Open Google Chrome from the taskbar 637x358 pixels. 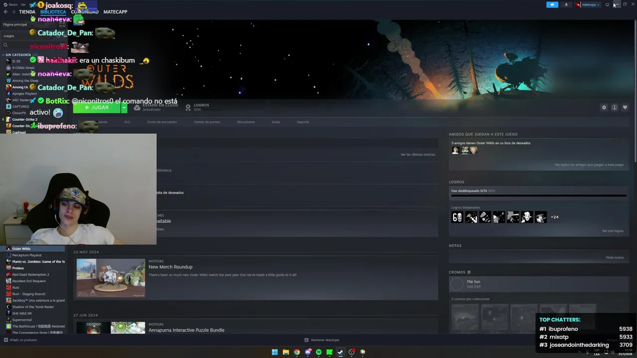click(297, 352)
